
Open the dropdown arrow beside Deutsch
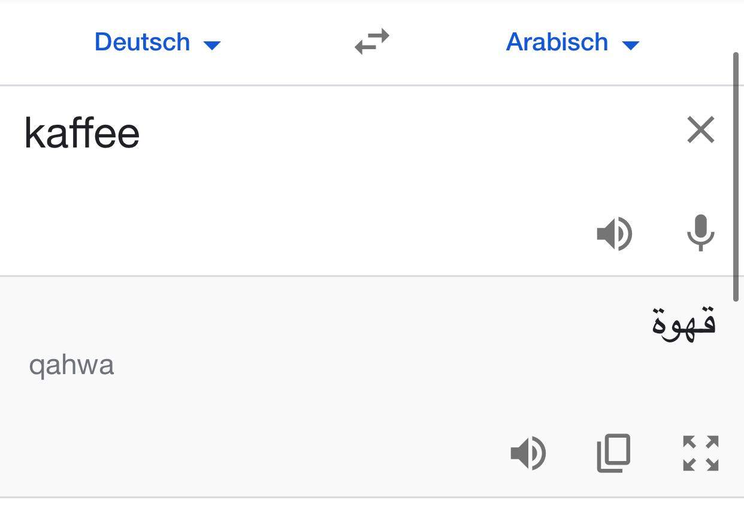pos(212,44)
